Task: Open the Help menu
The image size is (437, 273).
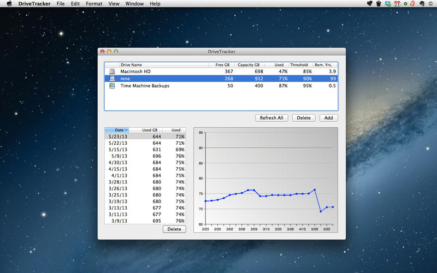Action: pyautogui.click(x=155, y=4)
